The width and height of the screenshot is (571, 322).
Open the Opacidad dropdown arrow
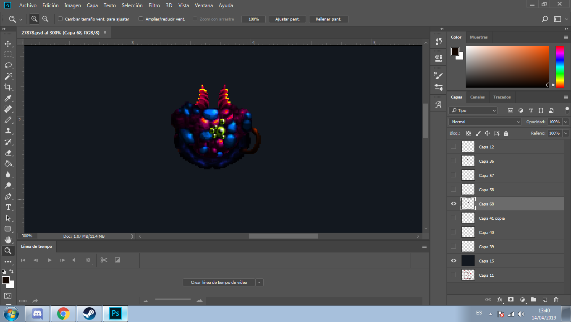(566, 122)
